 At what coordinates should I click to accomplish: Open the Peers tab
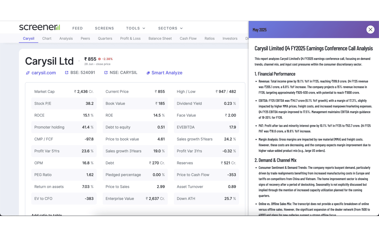tap(85, 38)
